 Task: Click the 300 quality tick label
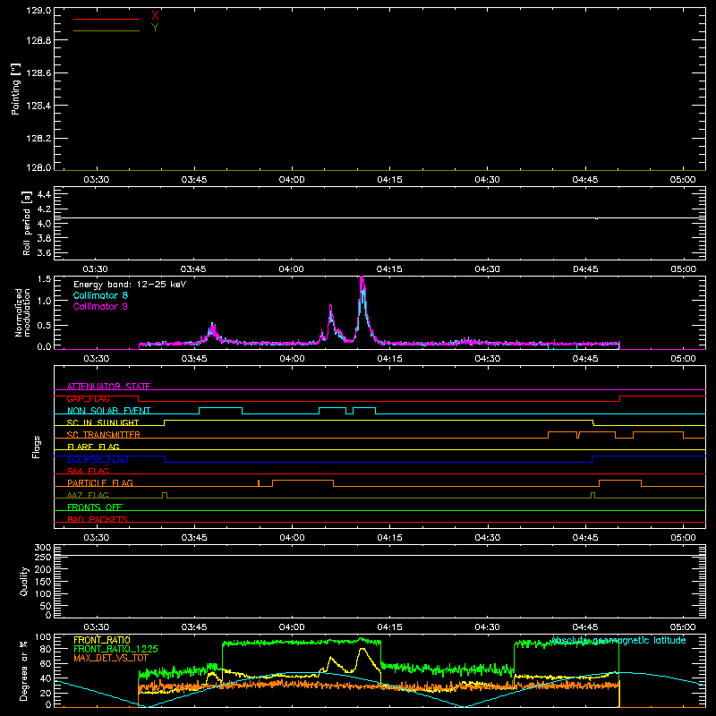tap(42, 548)
